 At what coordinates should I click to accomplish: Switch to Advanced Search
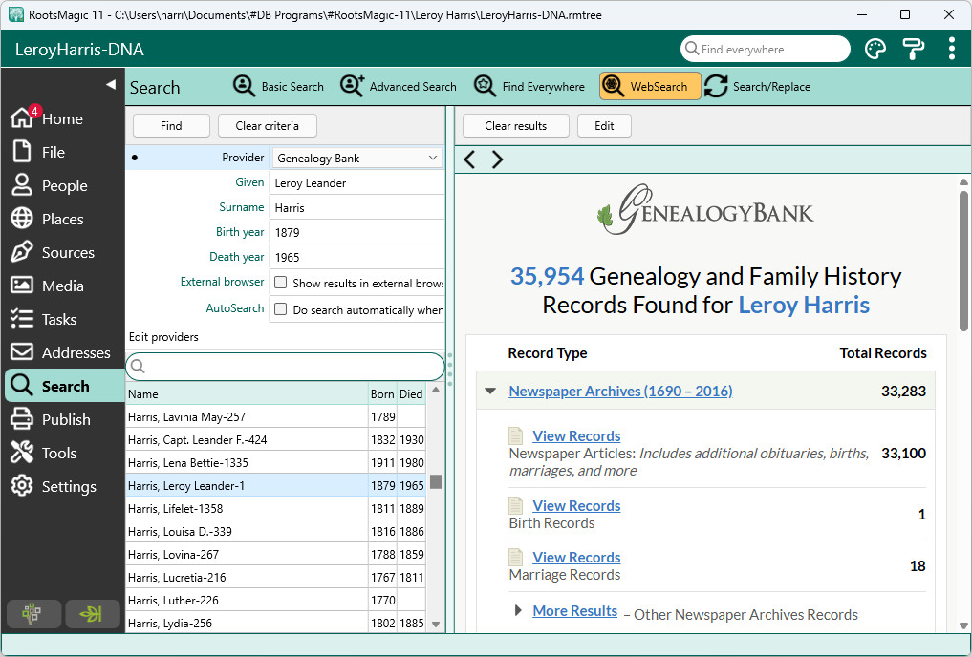pos(399,86)
